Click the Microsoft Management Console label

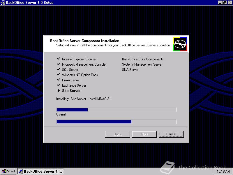(x=84, y=64)
